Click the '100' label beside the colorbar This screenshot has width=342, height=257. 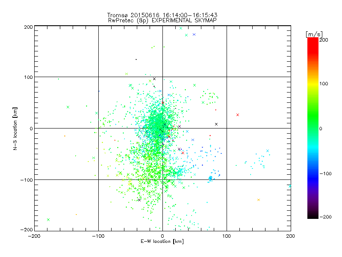[324, 84]
